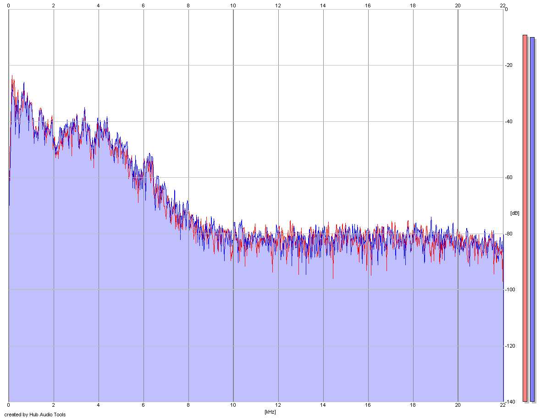
Task: Select the -100 label on dB axis
Action: [510, 289]
